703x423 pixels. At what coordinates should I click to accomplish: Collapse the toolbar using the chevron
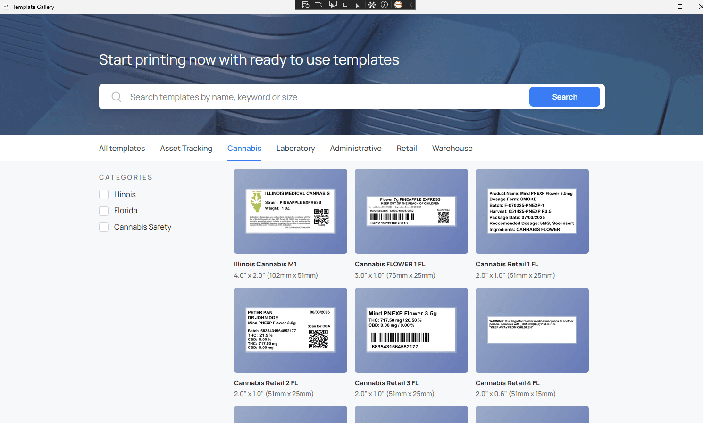tap(411, 5)
